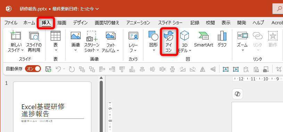Expand the undo history dropdown arrow
Image resolution: width=283 pixels, height=132 pixels.
64,69
